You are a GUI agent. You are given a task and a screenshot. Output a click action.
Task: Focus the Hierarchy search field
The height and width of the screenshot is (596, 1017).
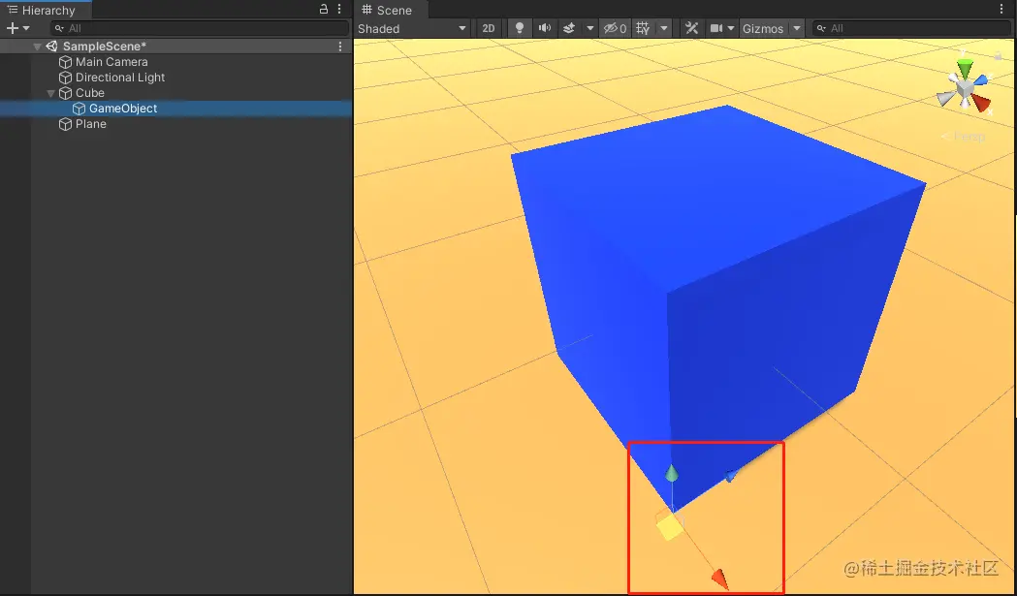[x=200, y=28]
